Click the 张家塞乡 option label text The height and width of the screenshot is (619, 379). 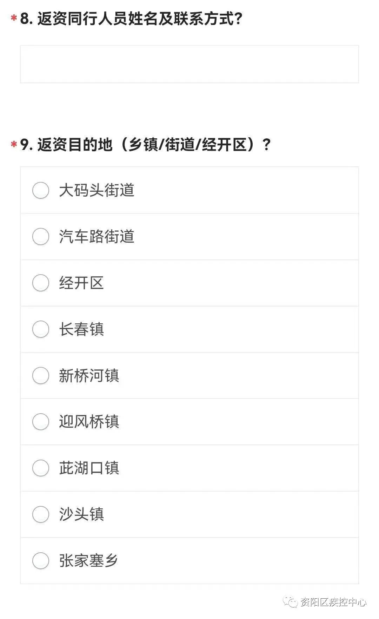(x=89, y=561)
